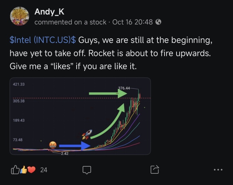This screenshot has height=185, width=233.
Task: Click the Oct 16 20:48 timestamp
Action: pos(132,22)
